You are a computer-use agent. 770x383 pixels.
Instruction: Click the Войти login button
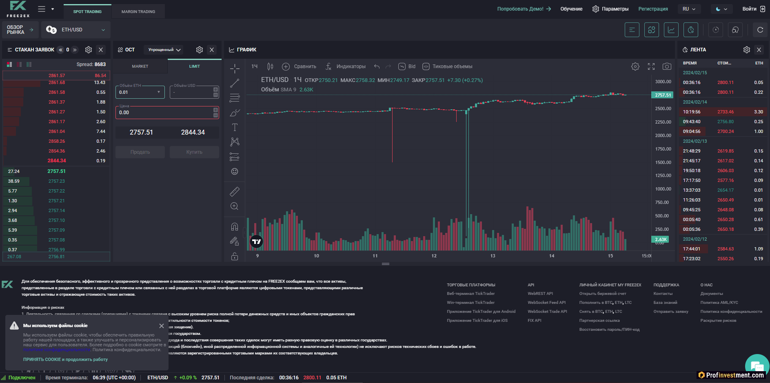click(x=753, y=9)
